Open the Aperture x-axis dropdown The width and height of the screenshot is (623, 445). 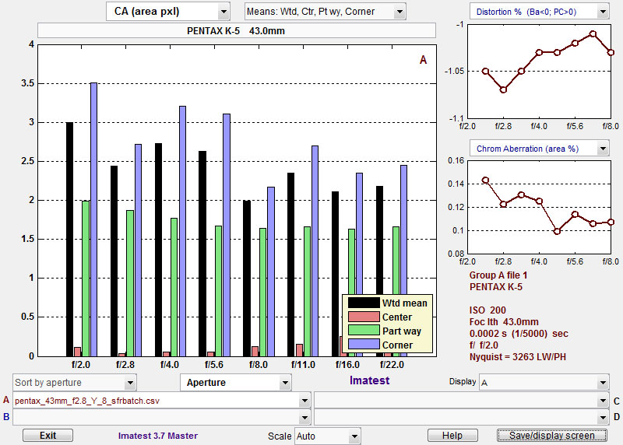tap(236, 383)
